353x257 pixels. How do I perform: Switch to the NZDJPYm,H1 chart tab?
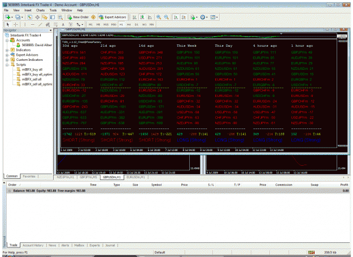coord(66,177)
